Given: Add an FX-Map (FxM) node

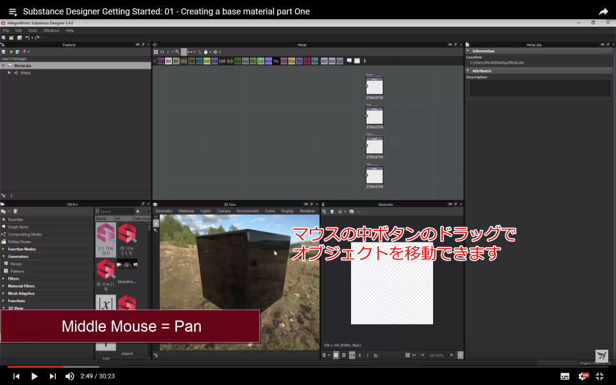Looking at the screenshot, I should pyautogui.click(x=222, y=62).
